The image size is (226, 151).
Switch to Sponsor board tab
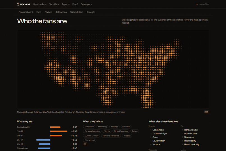click(x=26, y=12)
